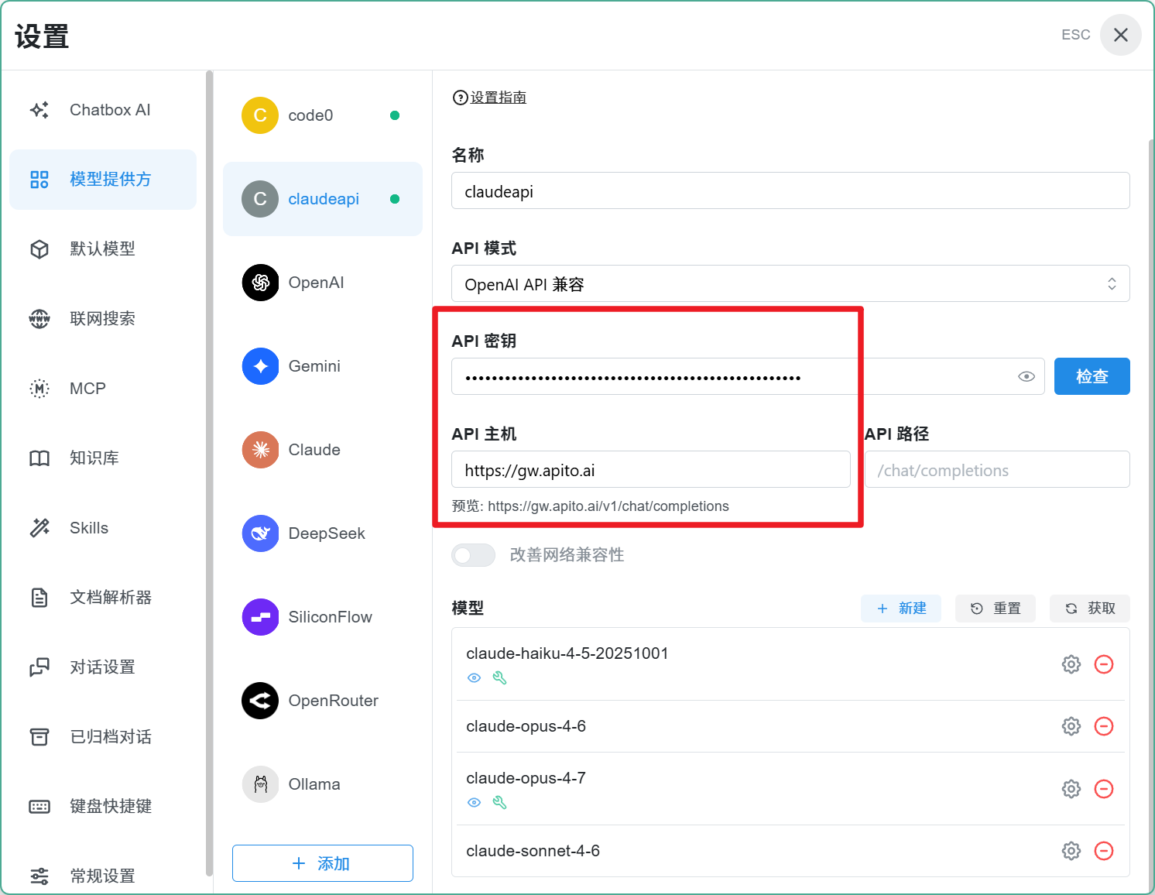Go to 文档解析器 settings
Image resolution: width=1155 pixels, height=895 pixels.
[x=103, y=598]
